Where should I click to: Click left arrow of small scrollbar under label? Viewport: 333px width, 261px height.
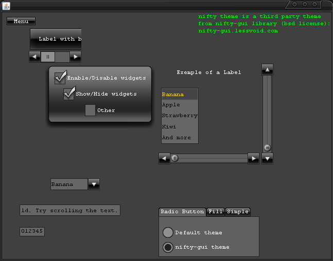pos(35,57)
